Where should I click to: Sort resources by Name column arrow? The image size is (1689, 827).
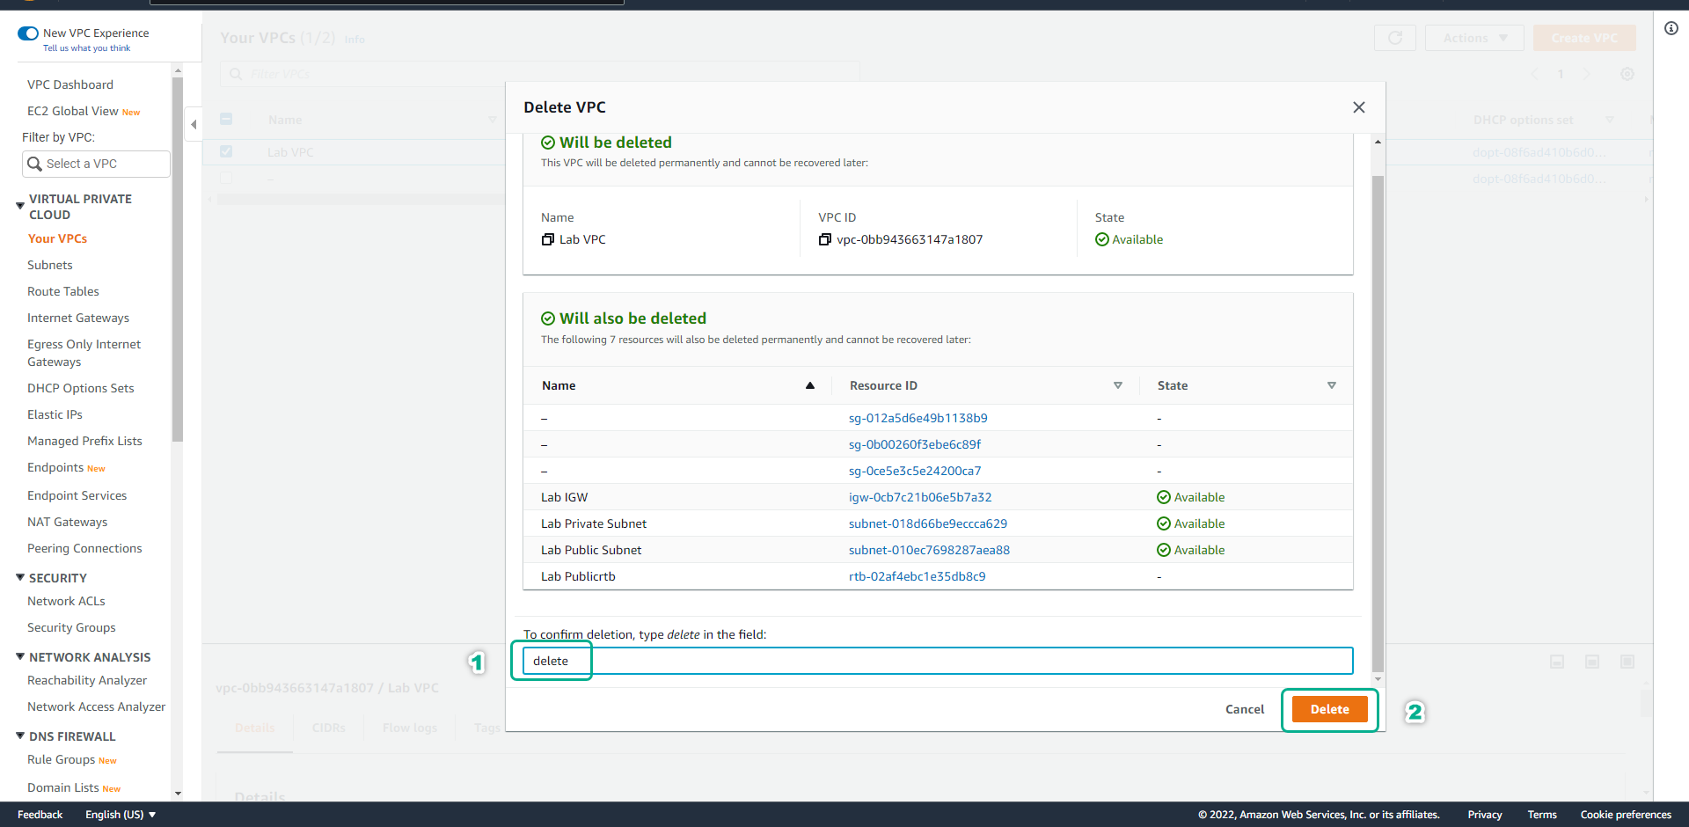[x=810, y=385]
